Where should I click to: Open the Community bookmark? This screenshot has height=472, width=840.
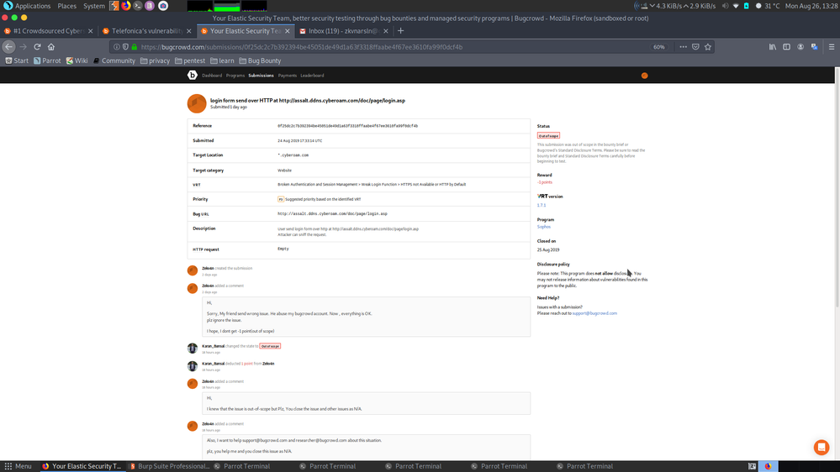coord(114,61)
